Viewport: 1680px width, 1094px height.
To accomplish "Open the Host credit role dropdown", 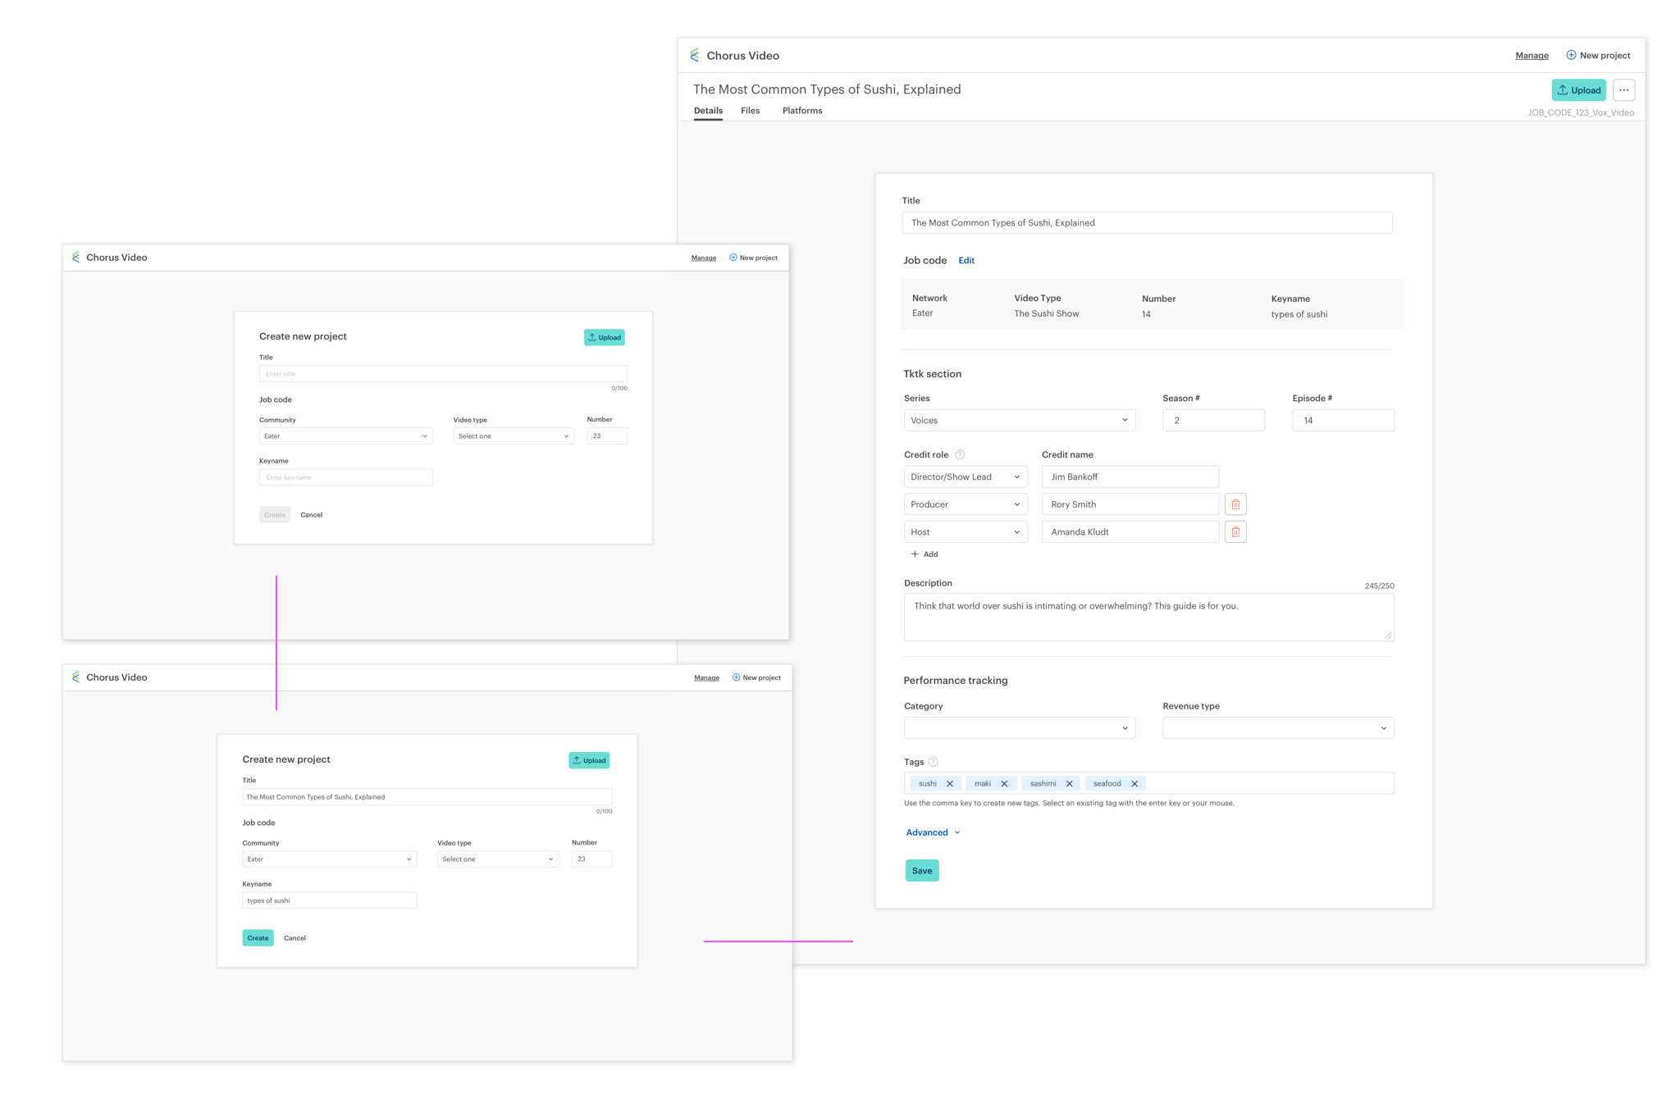I will [966, 532].
